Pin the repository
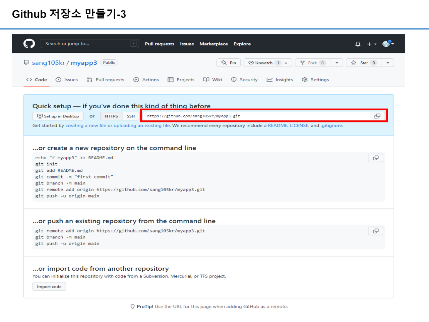429x322 pixels. (229, 63)
